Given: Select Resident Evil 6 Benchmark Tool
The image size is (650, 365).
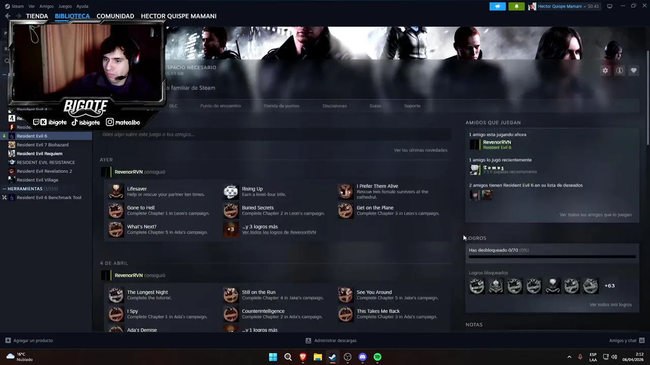Looking at the screenshot, I should click(49, 198).
